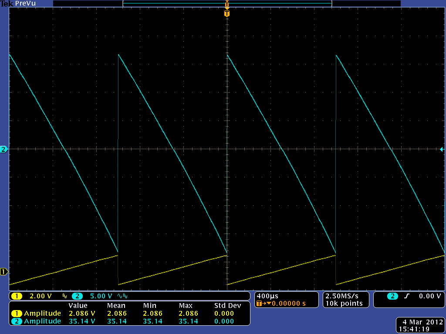Click the yellow badge in channel 1 measurement row
Screen dimensions: 446x334
(x=17, y=314)
